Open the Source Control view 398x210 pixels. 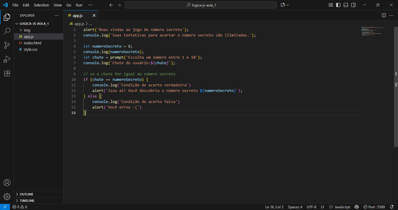tap(7, 45)
